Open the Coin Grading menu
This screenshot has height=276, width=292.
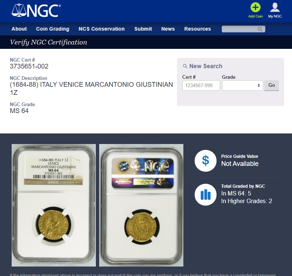point(52,29)
